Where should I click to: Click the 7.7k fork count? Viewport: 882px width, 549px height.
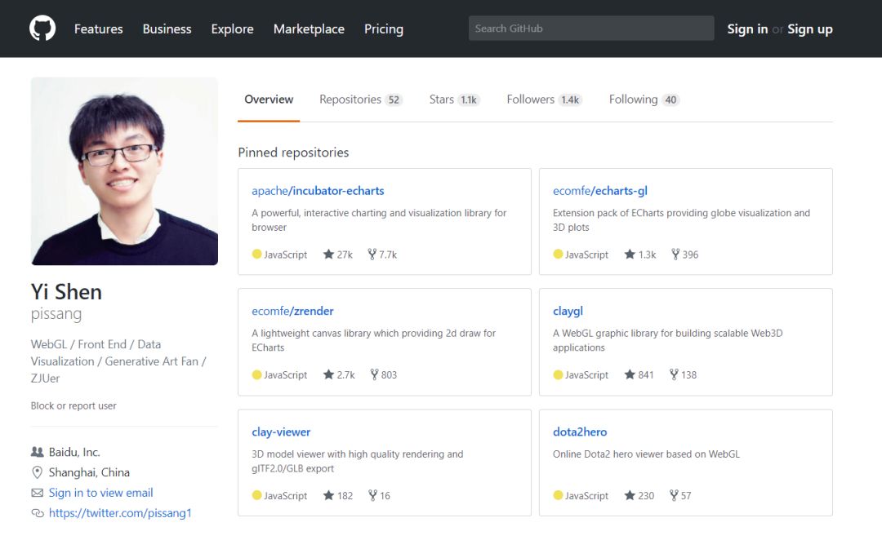[x=388, y=255]
